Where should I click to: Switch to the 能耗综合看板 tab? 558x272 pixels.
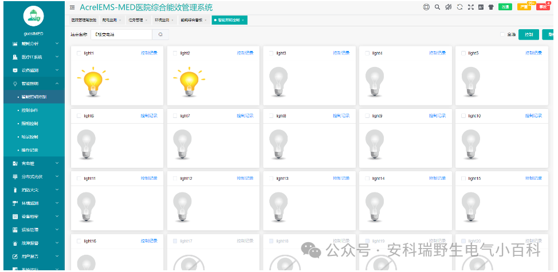click(194, 20)
